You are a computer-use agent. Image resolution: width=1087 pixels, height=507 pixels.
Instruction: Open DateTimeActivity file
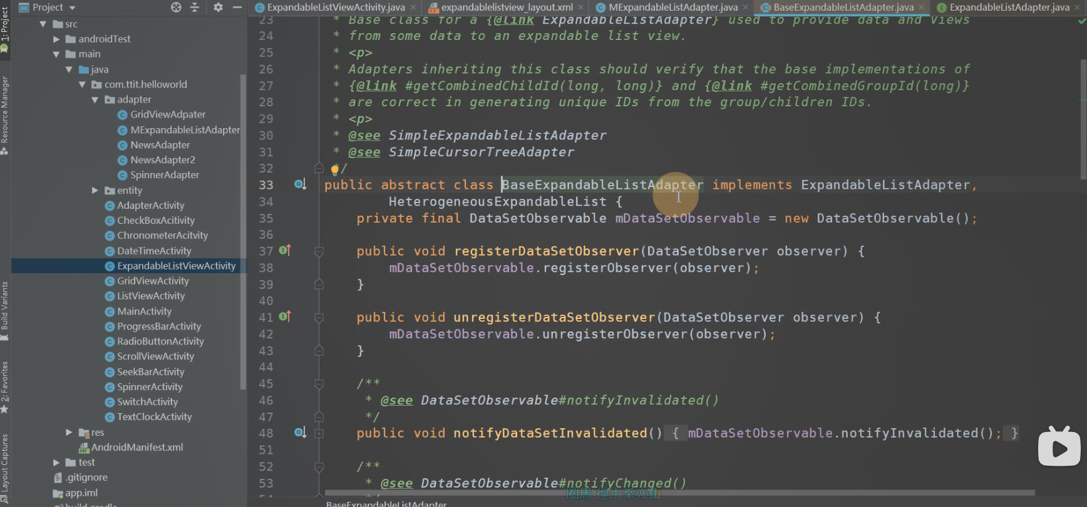[148, 251]
